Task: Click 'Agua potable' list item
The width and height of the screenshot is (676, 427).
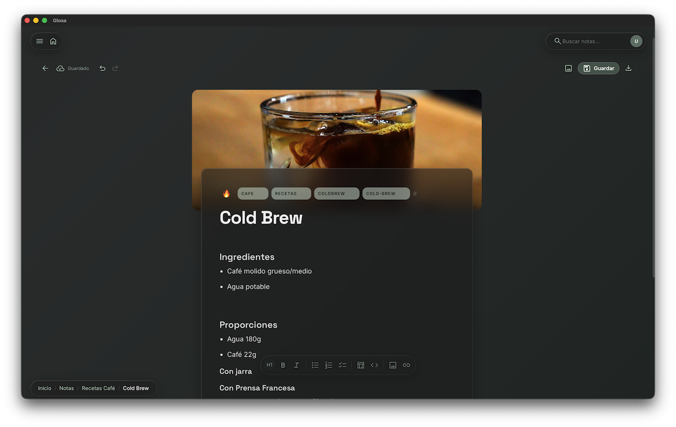Action: (x=248, y=287)
